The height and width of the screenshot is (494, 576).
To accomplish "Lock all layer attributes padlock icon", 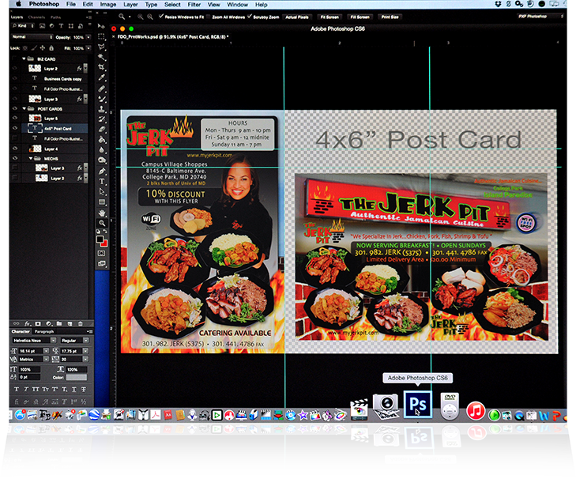I will coord(51,48).
